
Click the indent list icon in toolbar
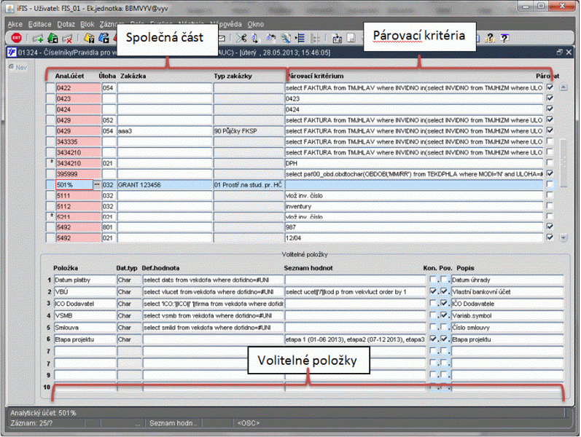(x=300, y=38)
